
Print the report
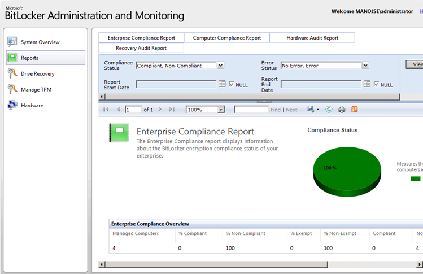tap(342, 110)
